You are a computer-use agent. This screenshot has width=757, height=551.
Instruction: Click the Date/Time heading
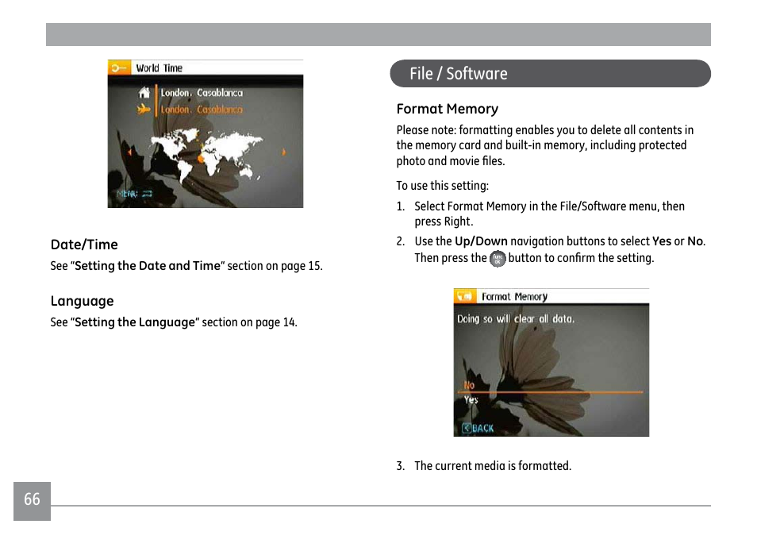coord(84,245)
